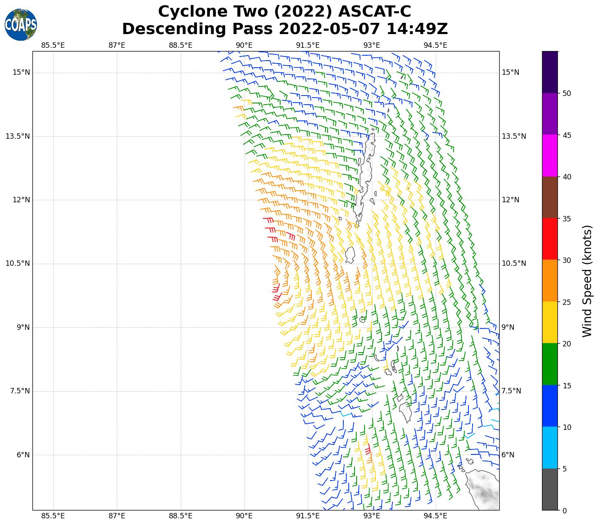The image size is (599, 525).
Task: Click the 'Descending Pass 2022-05-07 14:49Z' subtitle
Action: point(284,29)
